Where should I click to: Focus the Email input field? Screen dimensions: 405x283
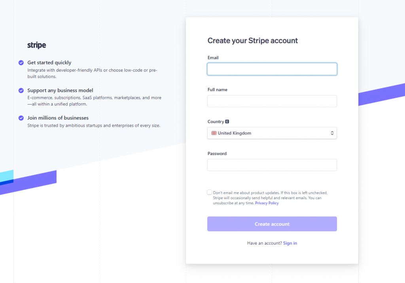(x=272, y=69)
